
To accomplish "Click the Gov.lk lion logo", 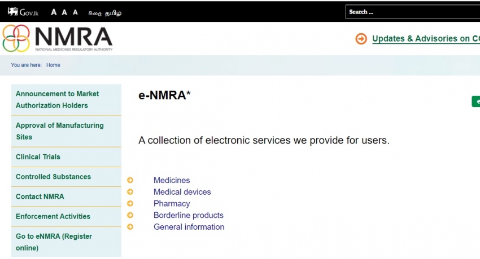I will click(23, 12).
